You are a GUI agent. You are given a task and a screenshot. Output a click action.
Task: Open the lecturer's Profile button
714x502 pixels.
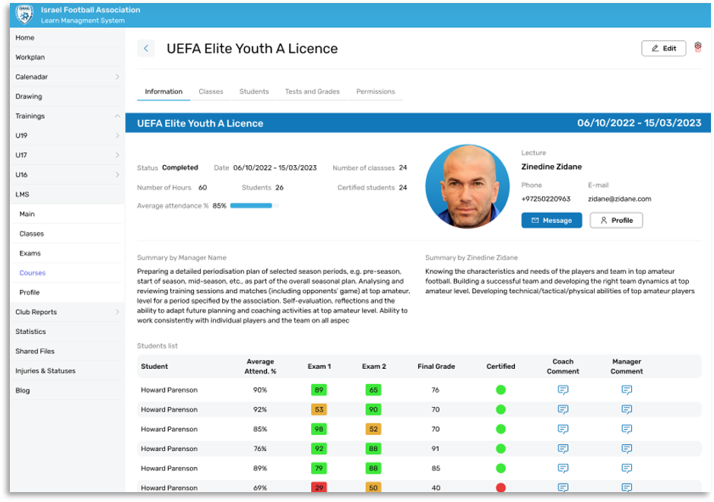pyautogui.click(x=616, y=221)
